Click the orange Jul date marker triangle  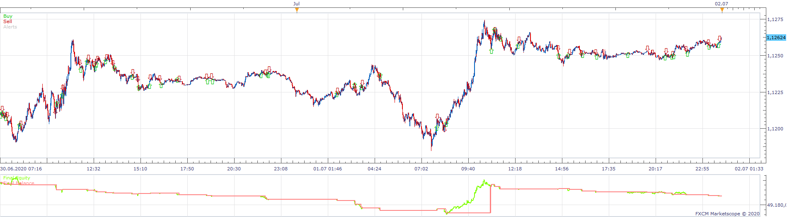tap(297, 10)
